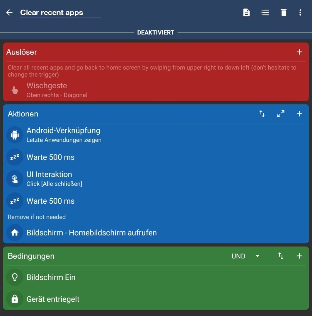The image size is (312, 316).
Task: Open Click [Alle schließen] subtitle
Action: tap(54, 183)
